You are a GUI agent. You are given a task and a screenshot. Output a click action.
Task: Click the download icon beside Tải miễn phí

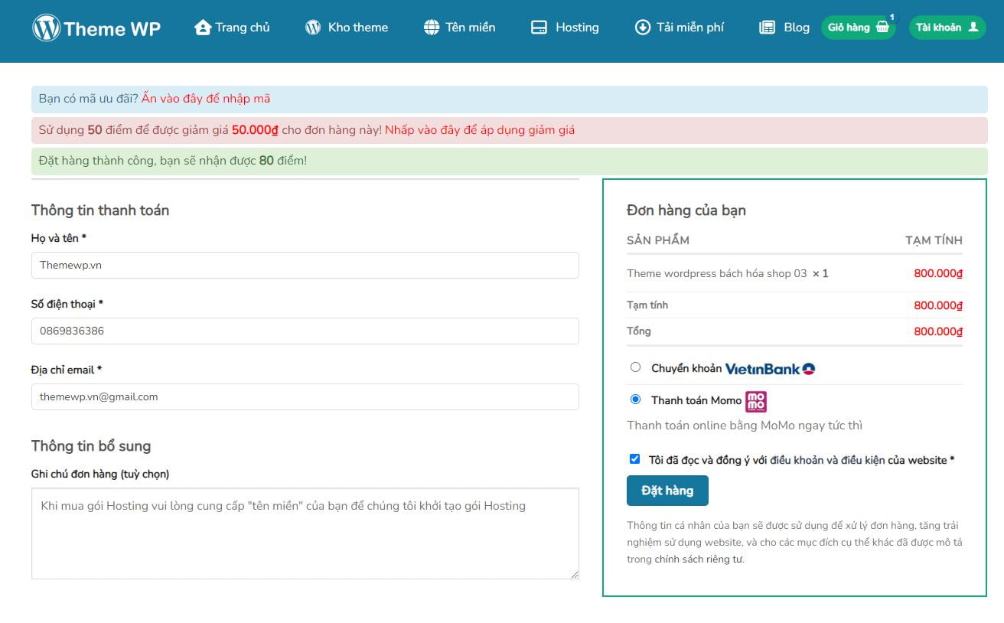click(x=642, y=28)
